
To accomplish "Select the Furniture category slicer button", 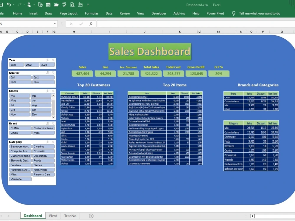I will (20, 165).
